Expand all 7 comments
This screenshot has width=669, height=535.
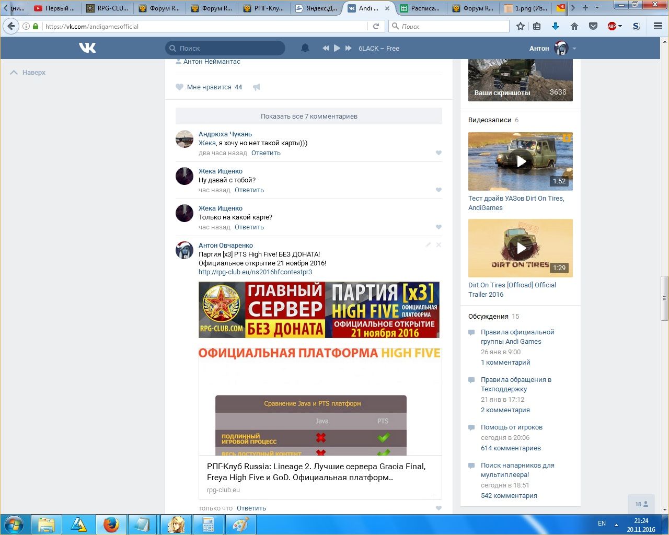coord(309,117)
